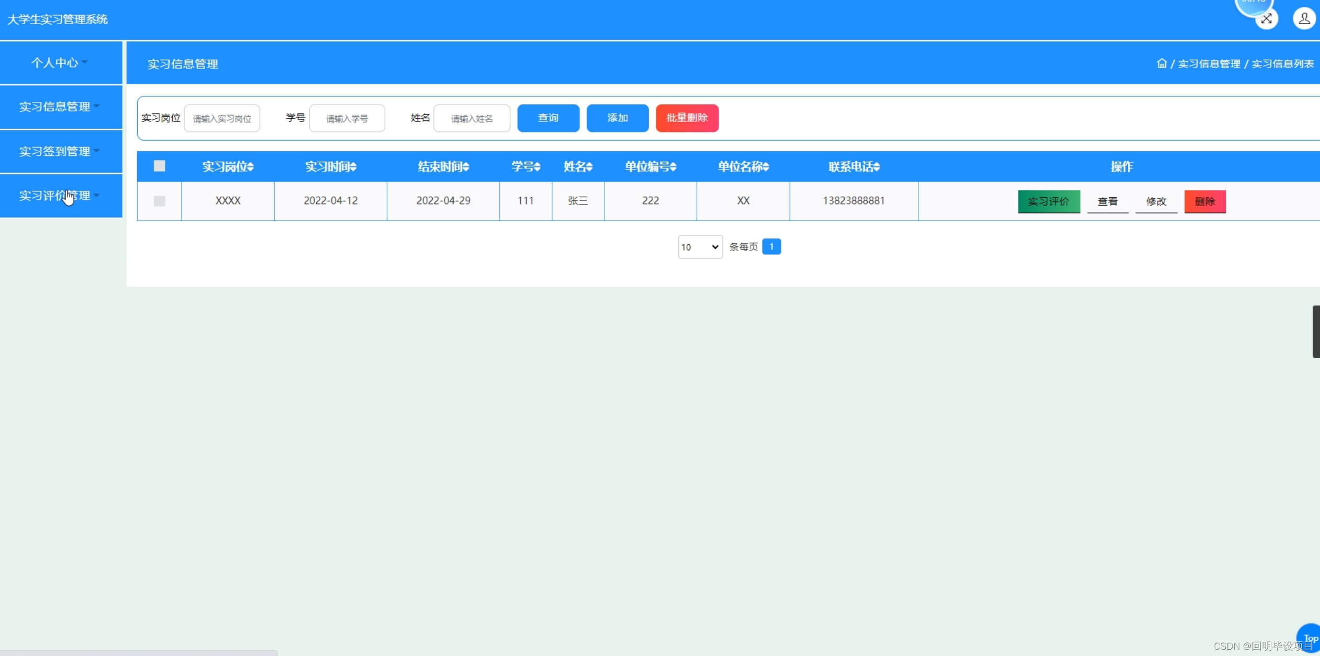Sort by 实习时间 column arrows
The width and height of the screenshot is (1320, 656).
tap(353, 167)
